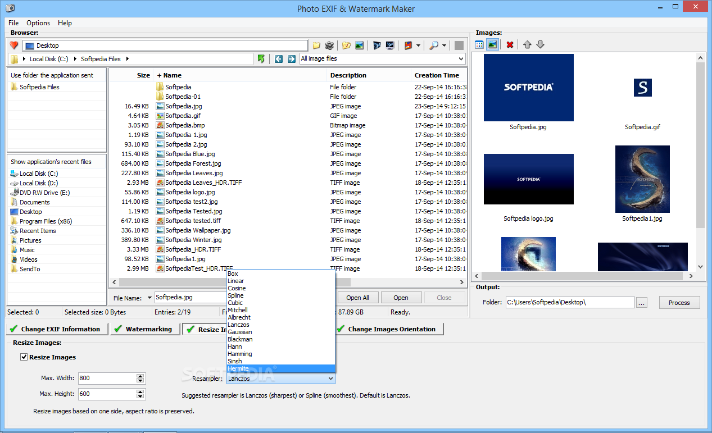This screenshot has width=712, height=433.
Task: Remove image with the red X icon
Action: 510,44
